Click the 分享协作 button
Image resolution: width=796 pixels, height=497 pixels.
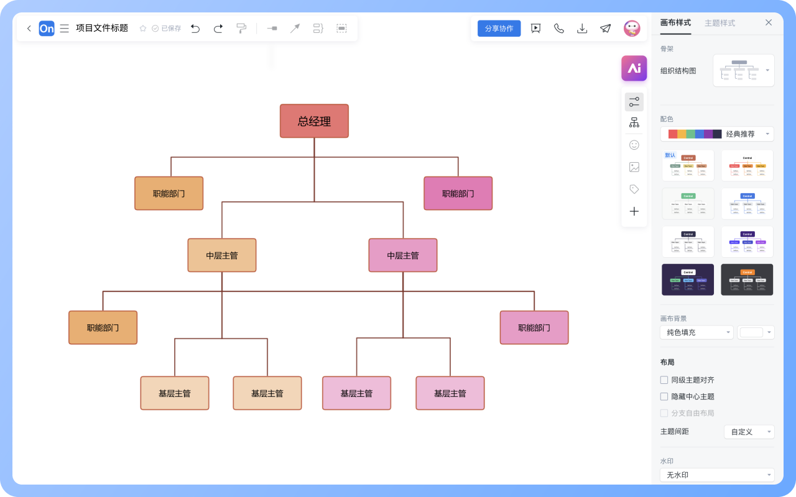coord(499,29)
